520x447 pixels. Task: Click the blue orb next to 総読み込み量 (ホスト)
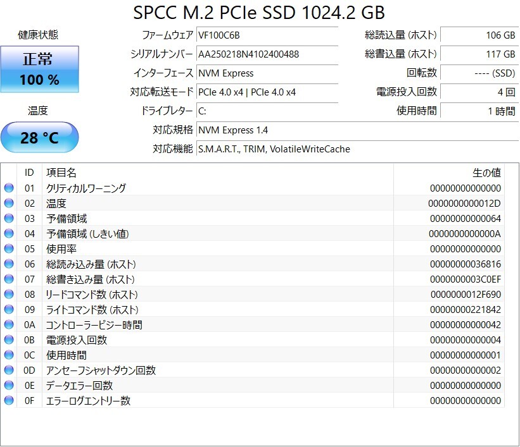pyautogui.click(x=9, y=264)
